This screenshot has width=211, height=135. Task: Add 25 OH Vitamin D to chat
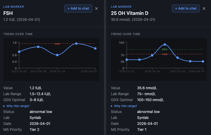click(186, 8)
